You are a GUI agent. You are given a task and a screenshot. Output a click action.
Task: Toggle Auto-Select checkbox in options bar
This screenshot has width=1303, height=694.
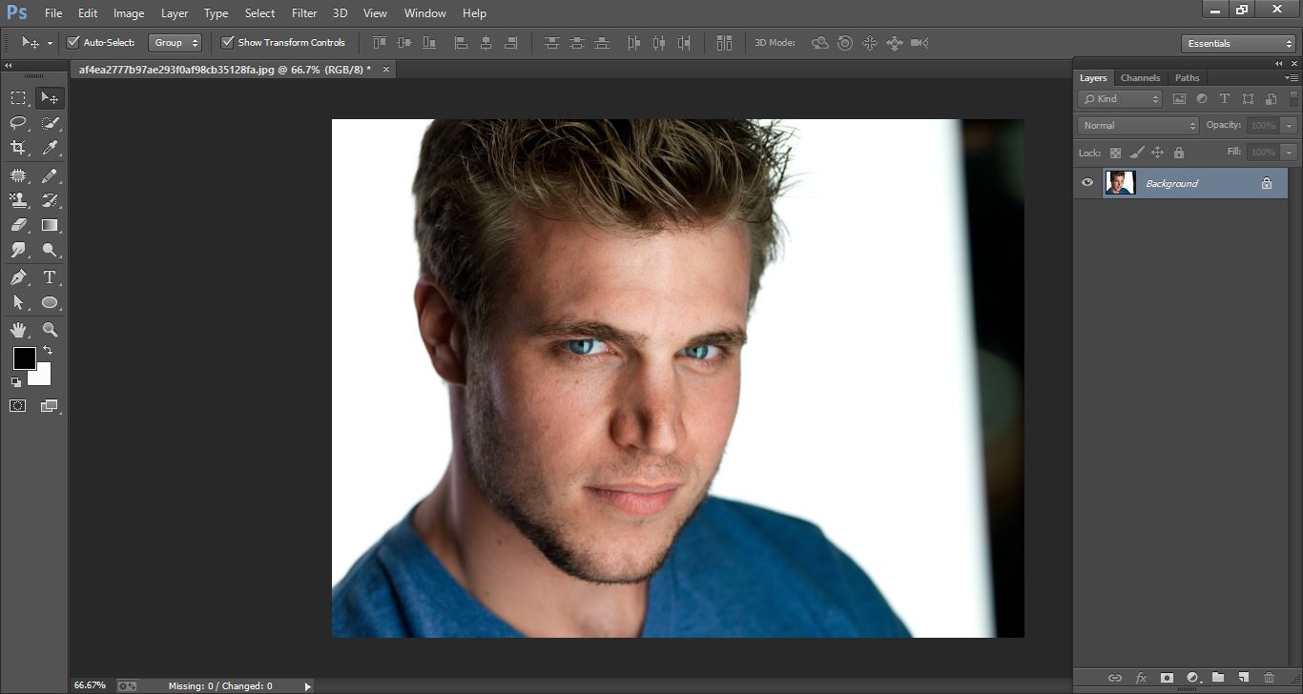pos(73,42)
